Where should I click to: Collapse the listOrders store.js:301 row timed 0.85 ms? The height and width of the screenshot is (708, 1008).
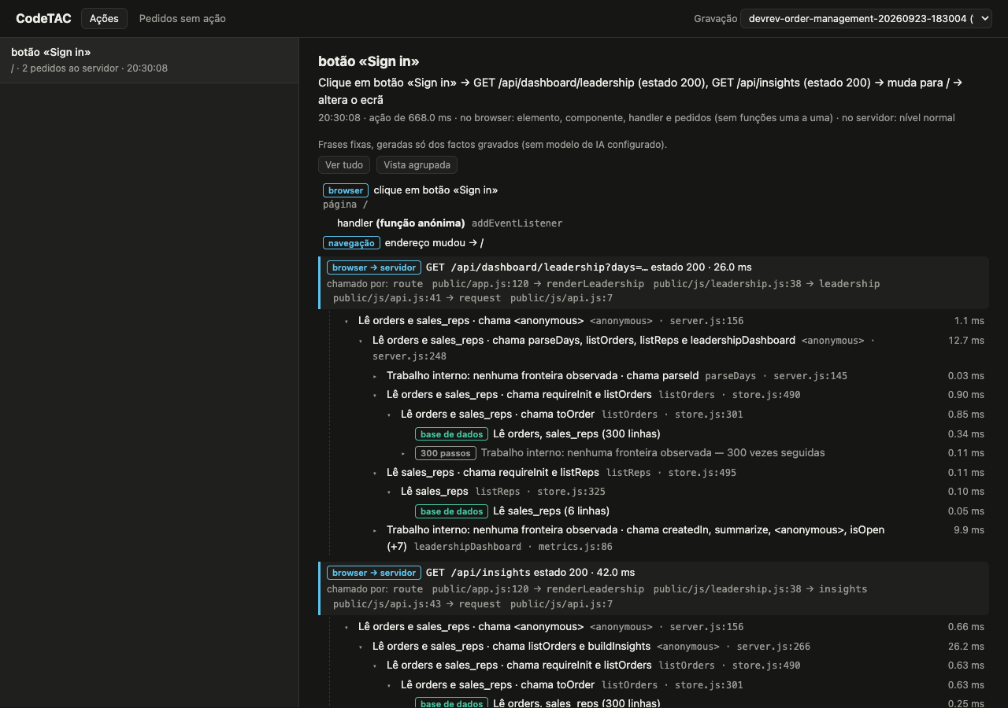tap(389, 415)
